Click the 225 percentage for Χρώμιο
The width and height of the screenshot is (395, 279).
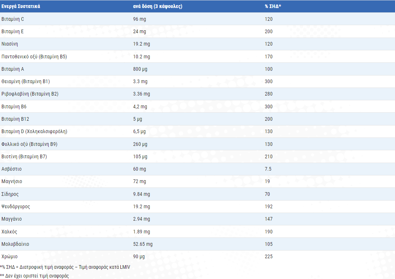click(x=269, y=256)
